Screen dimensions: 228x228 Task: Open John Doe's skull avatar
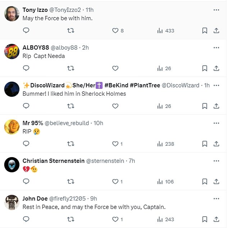click(12, 202)
